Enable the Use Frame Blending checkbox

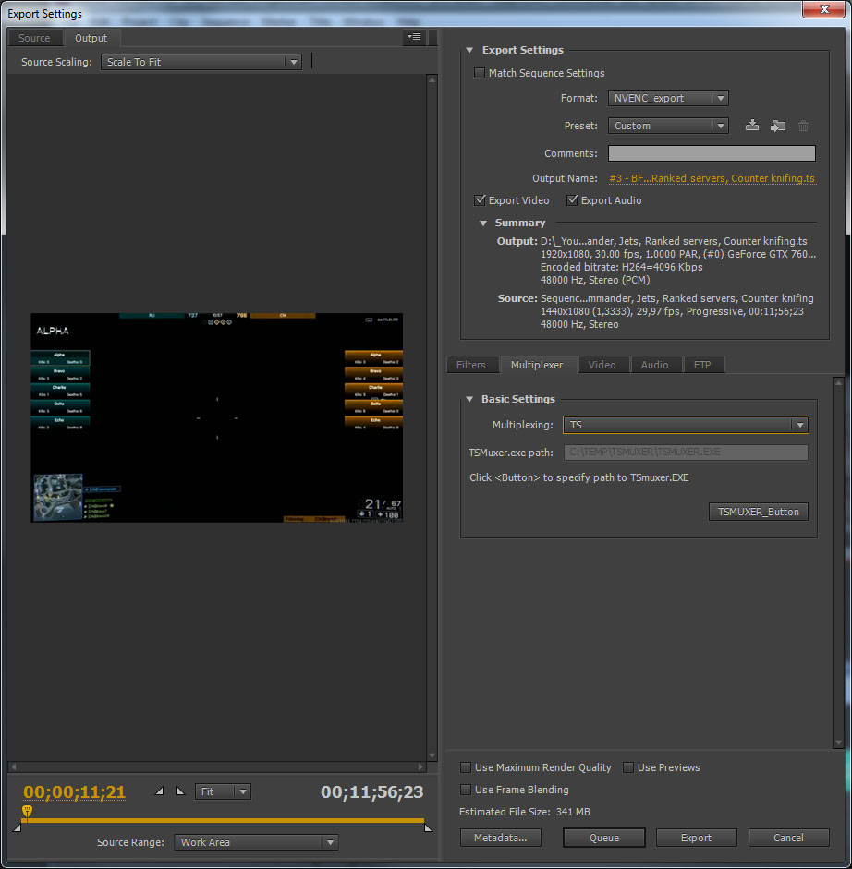(x=466, y=790)
